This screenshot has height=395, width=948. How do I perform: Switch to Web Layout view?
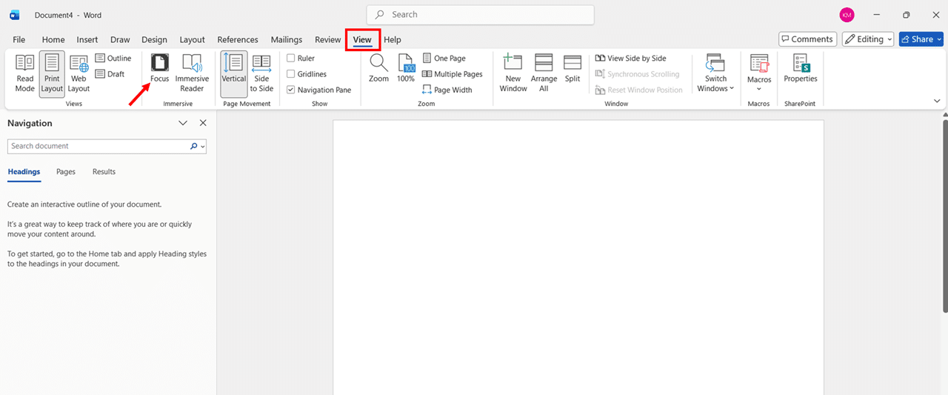(79, 73)
